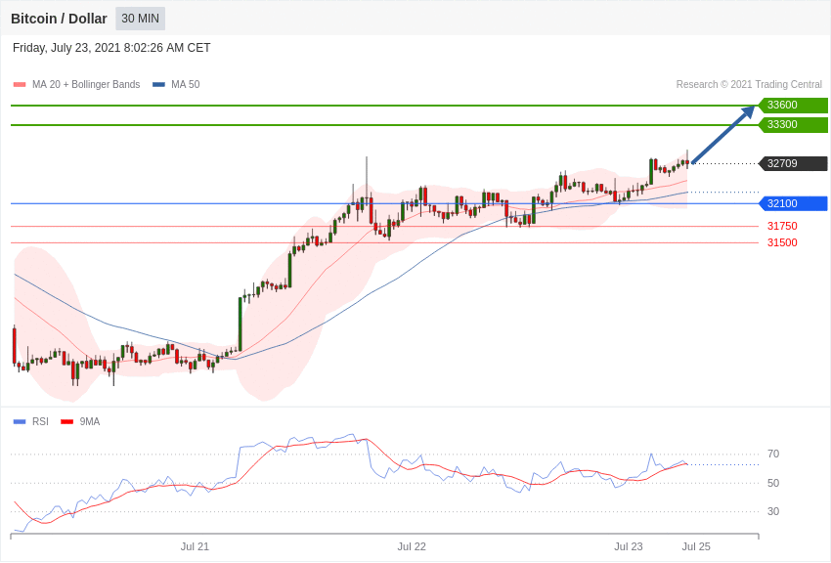
Task: Toggle the MA 20 + Bollinger Bands legend label
Action: tap(86, 85)
